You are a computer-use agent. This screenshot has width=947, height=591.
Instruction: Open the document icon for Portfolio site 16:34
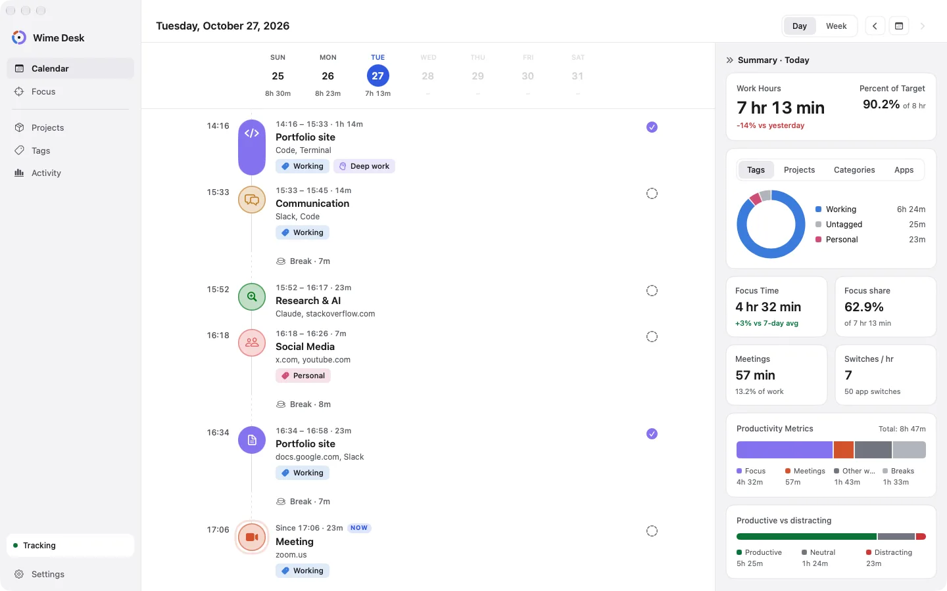point(252,440)
